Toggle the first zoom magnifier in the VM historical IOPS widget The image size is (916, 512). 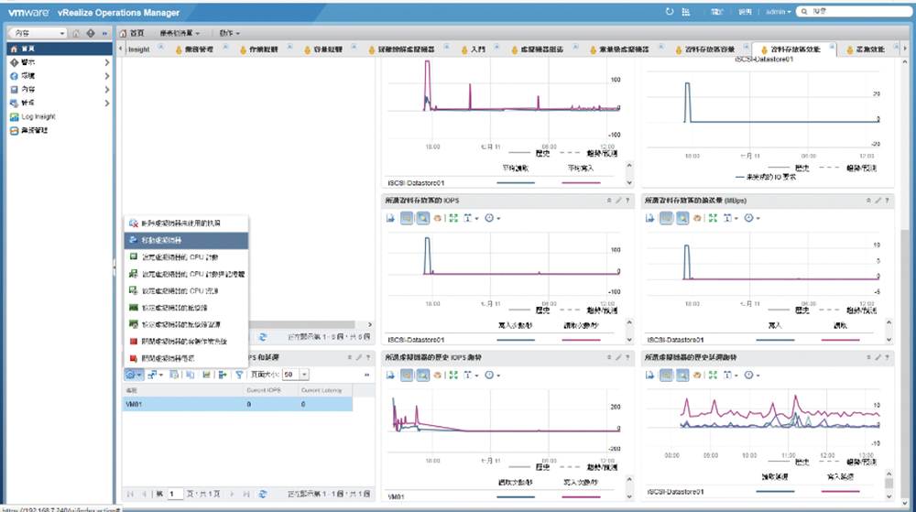(x=407, y=376)
